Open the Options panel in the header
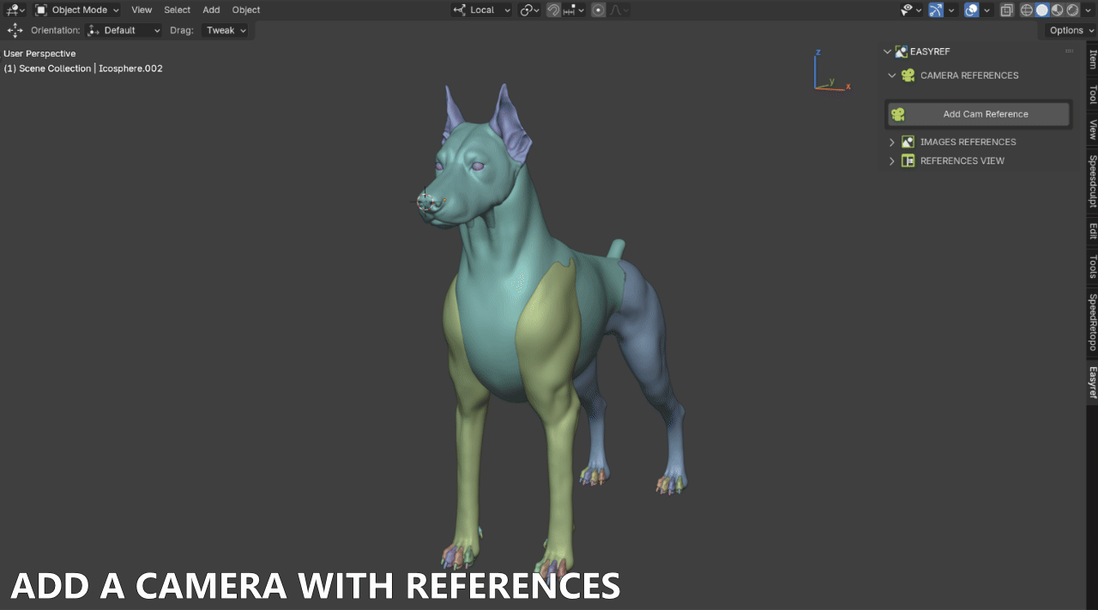Image resolution: width=1098 pixels, height=610 pixels. (x=1066, y=30)
